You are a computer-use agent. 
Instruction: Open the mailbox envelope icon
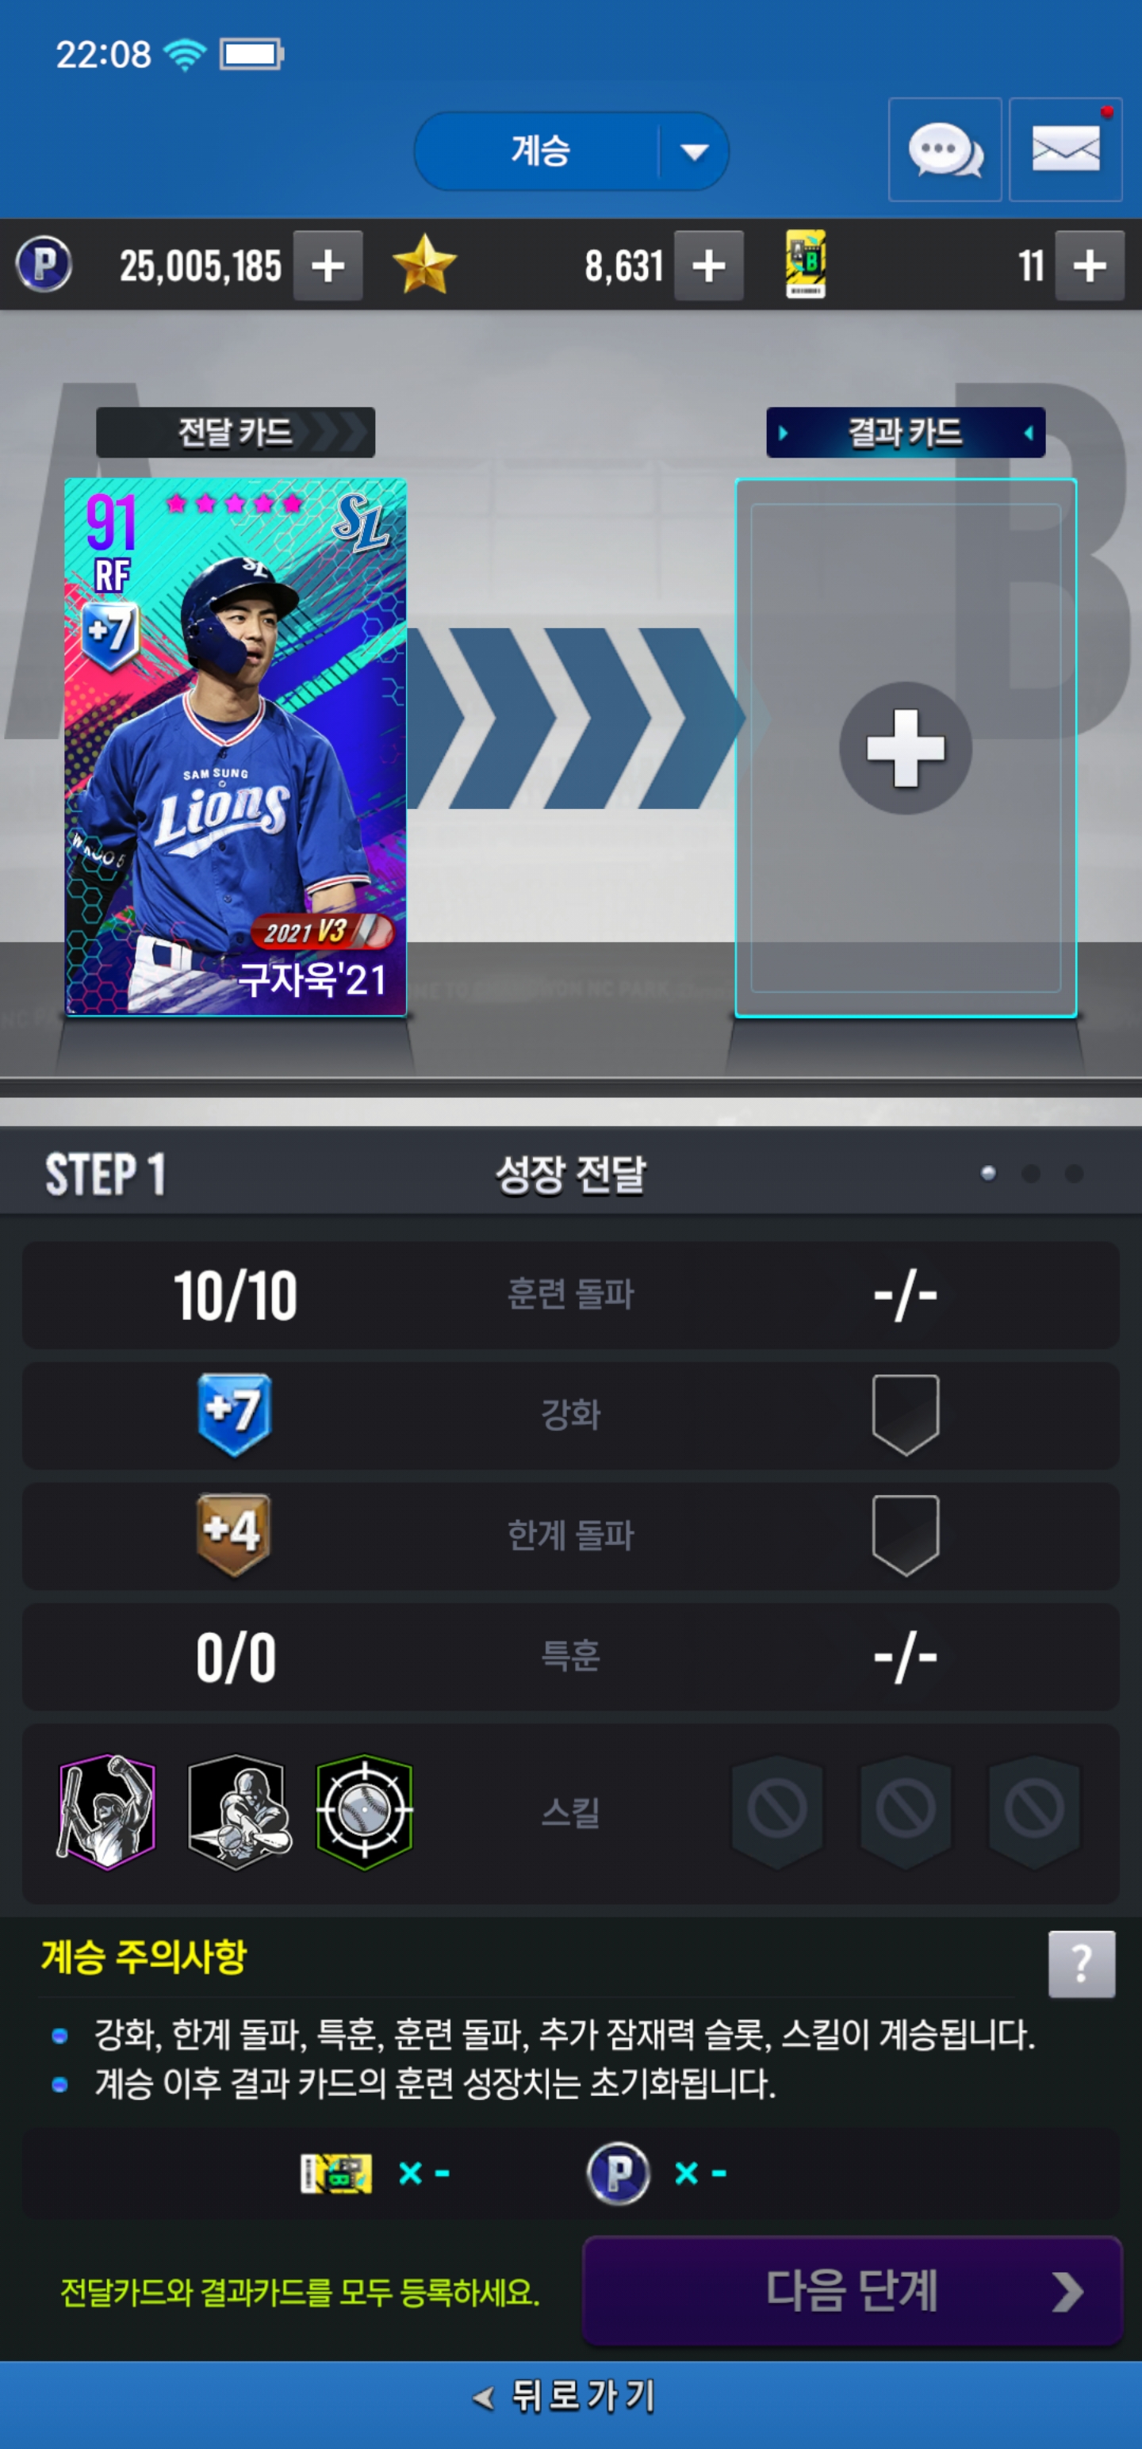click(x=1065, y=150)
